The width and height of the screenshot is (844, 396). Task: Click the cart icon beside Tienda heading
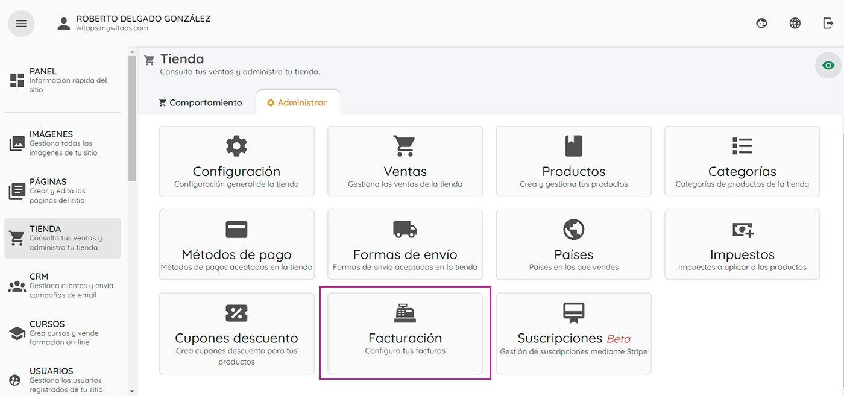pos(150,60)
